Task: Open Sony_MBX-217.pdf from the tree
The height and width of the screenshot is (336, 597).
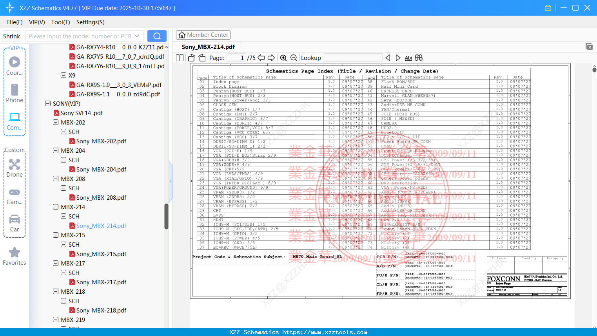Action: click(x=101, y=282)
